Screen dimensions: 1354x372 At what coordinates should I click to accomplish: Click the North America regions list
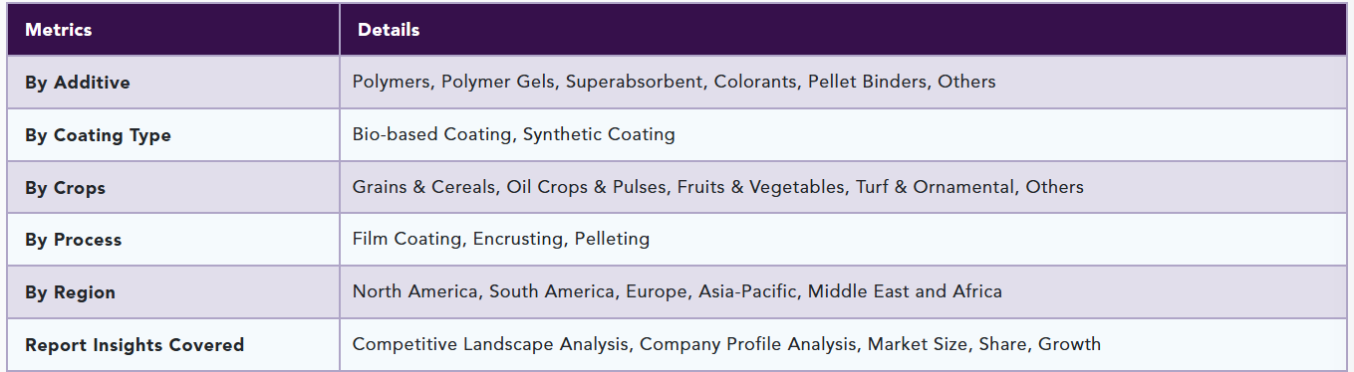click(677, 291)
